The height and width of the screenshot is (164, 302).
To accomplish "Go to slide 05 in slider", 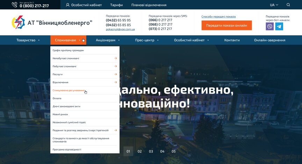I will coord(173,151).
